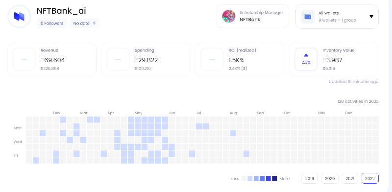Click the ROI realized dash indicator icon
Screen dimensions: 392x192
coord(212,59)
